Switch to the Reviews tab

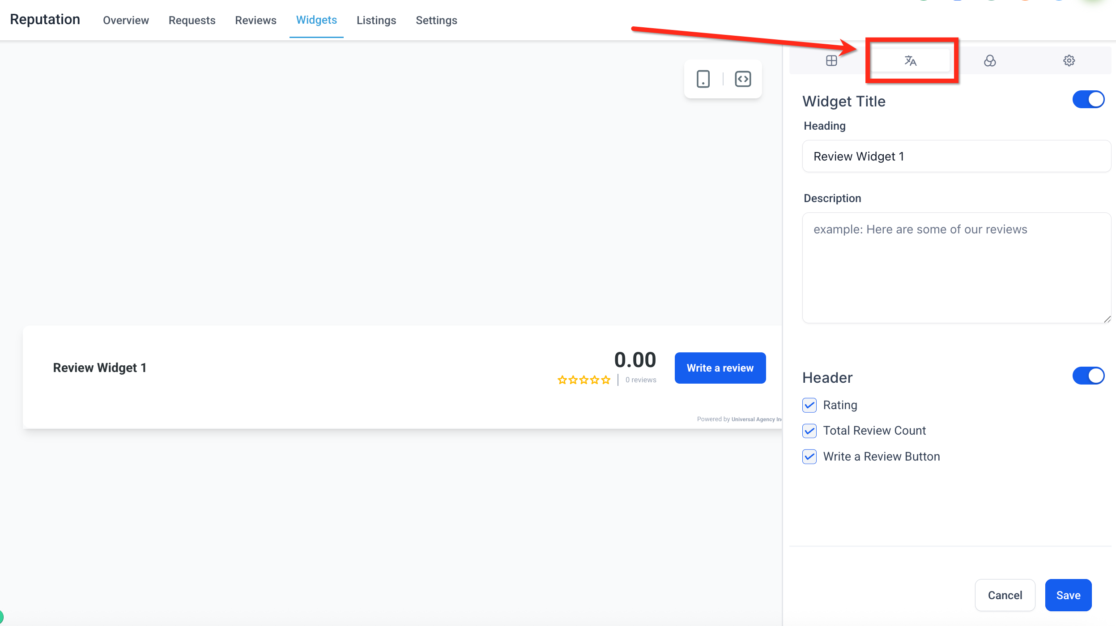pos(256,21)
